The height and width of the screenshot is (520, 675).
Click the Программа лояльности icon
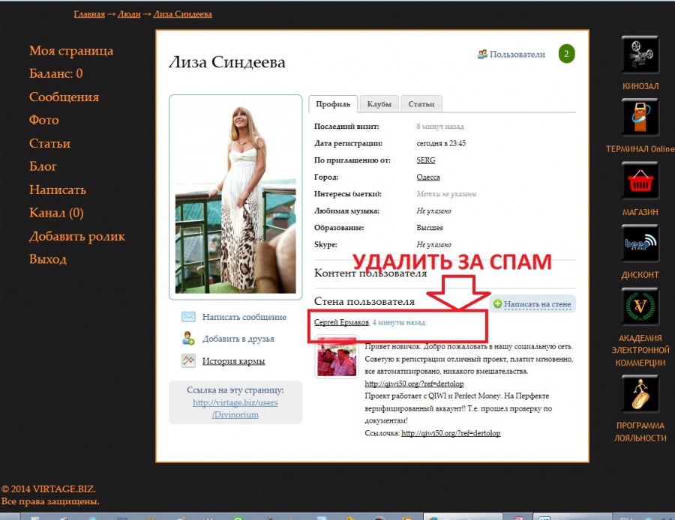640,395
